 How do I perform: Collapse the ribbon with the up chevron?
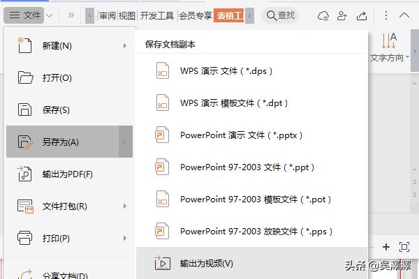pos(404,15)
